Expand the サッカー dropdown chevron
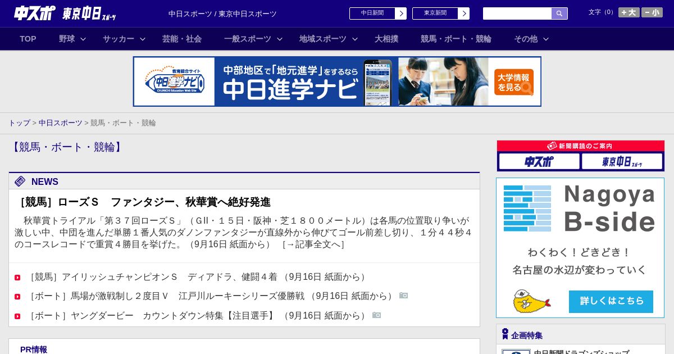 (143, 39)
